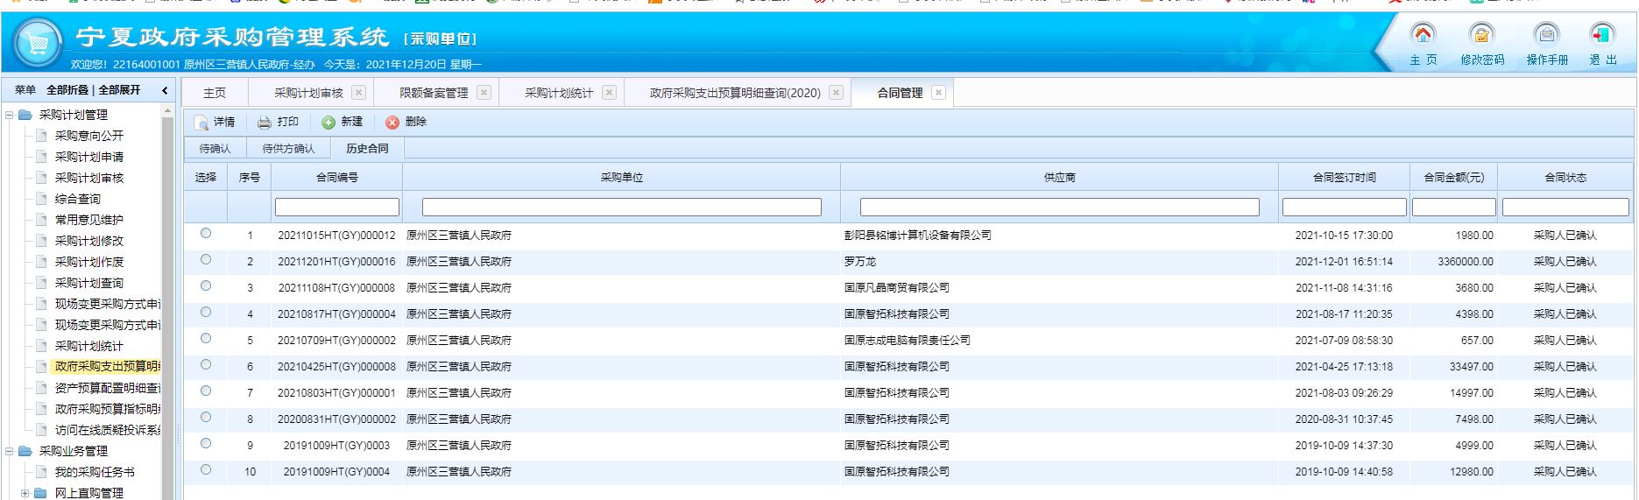Image resolution: width=1639 pixels, height=500 pixels.
Task: Open 采购计划申请 in sidebar
Action: 89,157
